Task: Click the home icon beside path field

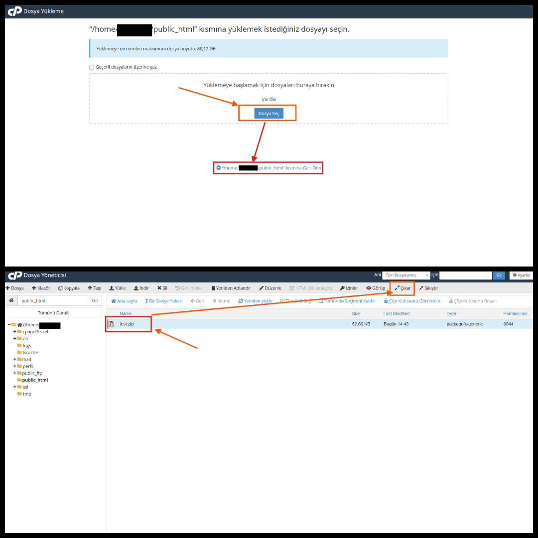Action: 11,301
